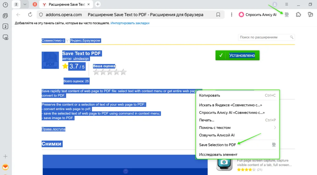317x175 pixels.
Task: Click the Save Text to PDF title
Action: pyautogui.click(x=81, y=53)
